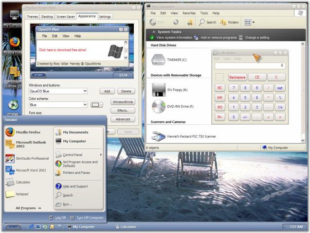The width and height of the screenshot is (310, 233).
Task: Open the Mozilla Firefox desktop icon
Action: (x=14, y=46)
